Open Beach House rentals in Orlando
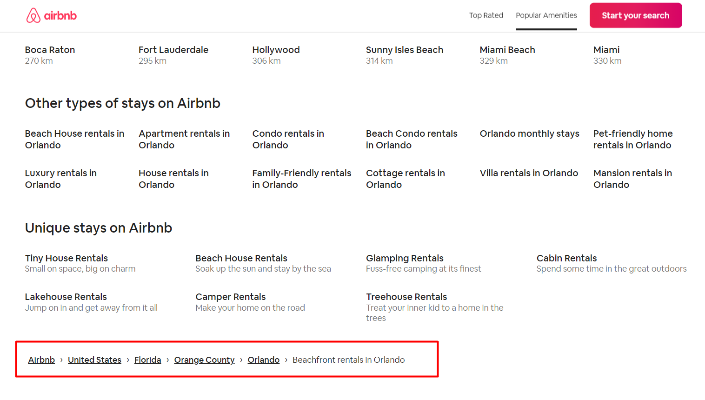 [x=74, y=139]
